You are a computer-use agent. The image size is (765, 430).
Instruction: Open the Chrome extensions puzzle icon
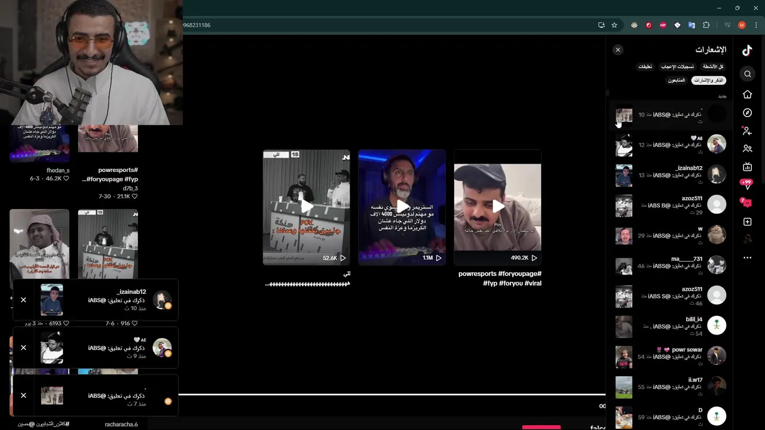pos(706,25)
